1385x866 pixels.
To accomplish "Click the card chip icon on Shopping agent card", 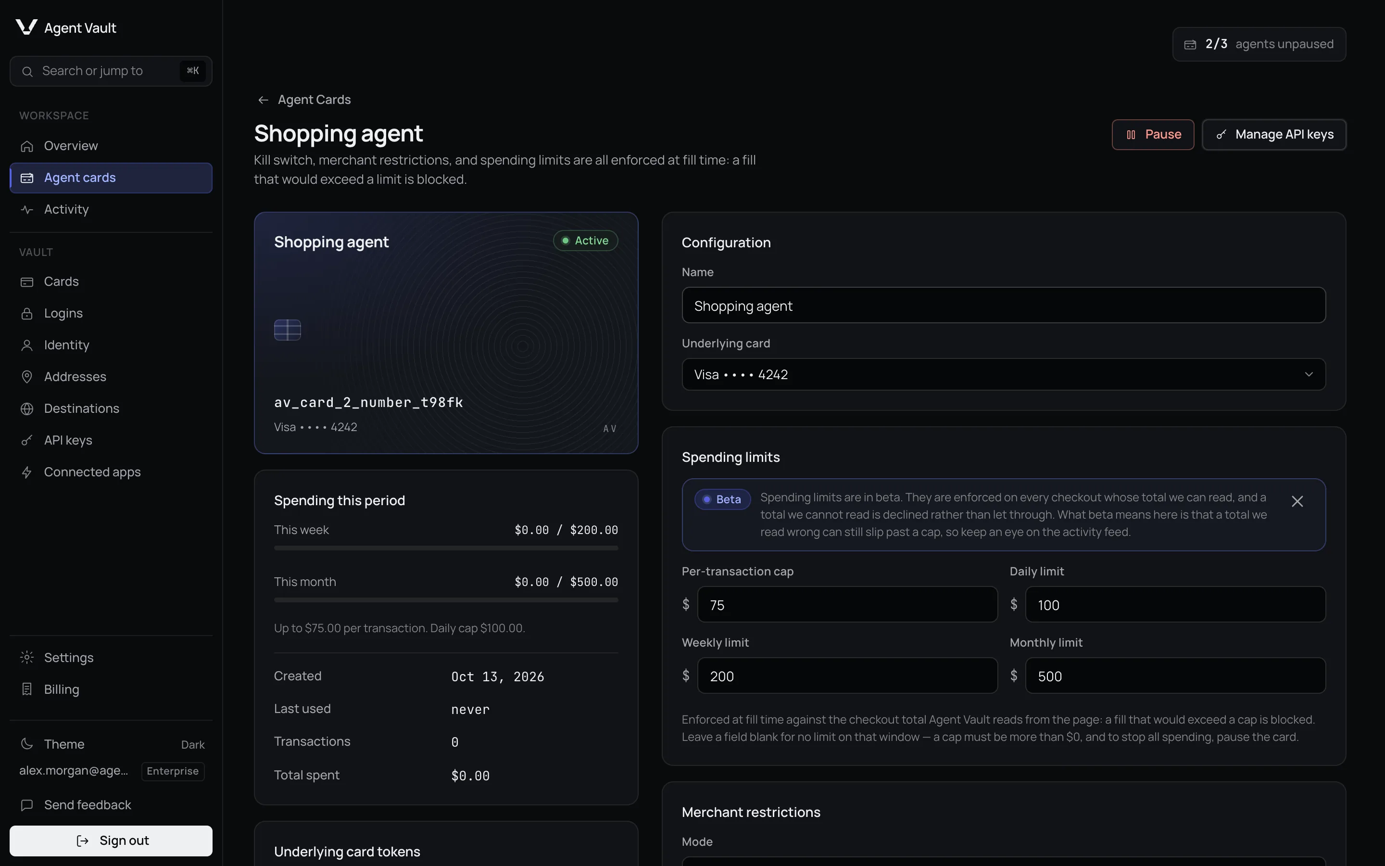I will 287,330.
